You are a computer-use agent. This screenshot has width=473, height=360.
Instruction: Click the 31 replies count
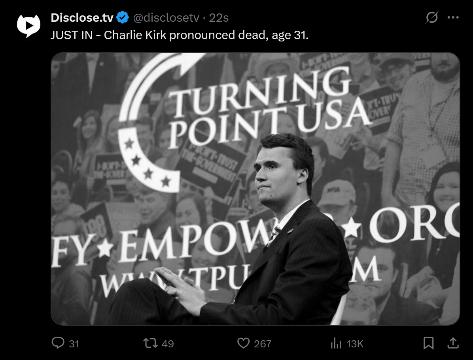tap(74, 344)
